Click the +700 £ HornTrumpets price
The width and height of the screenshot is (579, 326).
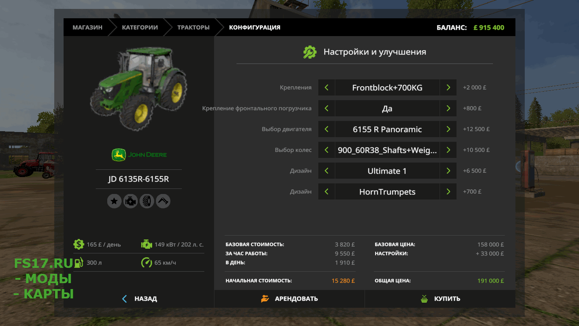472,191
